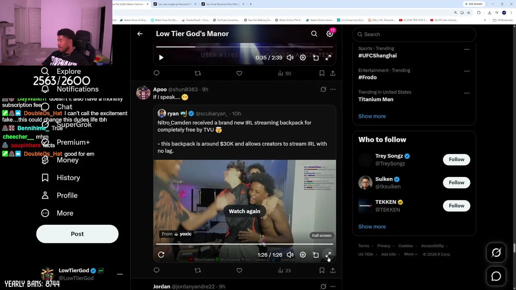Follow TEKKEN
Viewport: 516px width, 290px height.
[x=456, y=206]
